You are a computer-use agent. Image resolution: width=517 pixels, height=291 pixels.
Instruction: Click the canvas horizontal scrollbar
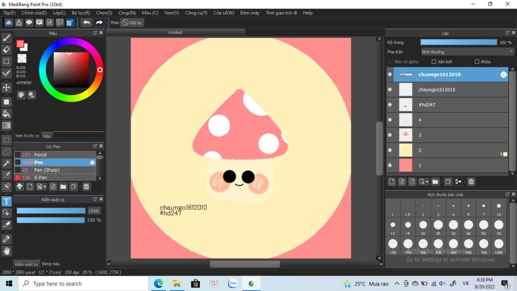pyautogui.click(x=245, y=264)
